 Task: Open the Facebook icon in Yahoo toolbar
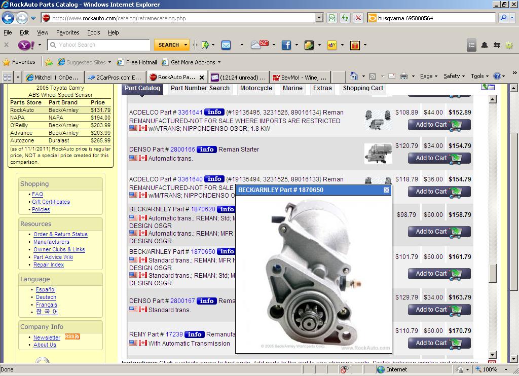pyautogui.click(x=286, y=45)
